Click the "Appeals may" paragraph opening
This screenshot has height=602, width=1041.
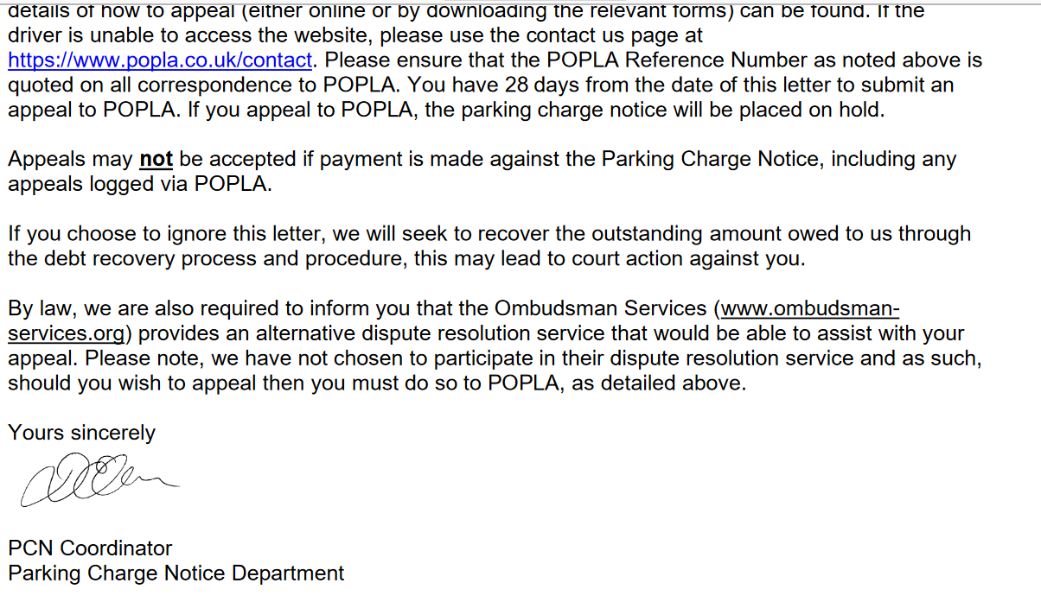[70, 159]
